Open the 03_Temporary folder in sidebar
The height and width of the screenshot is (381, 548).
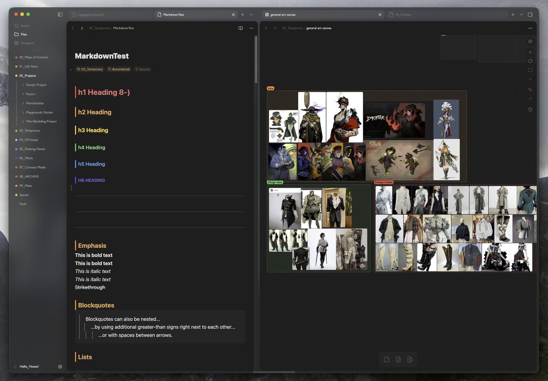(30, 131)
